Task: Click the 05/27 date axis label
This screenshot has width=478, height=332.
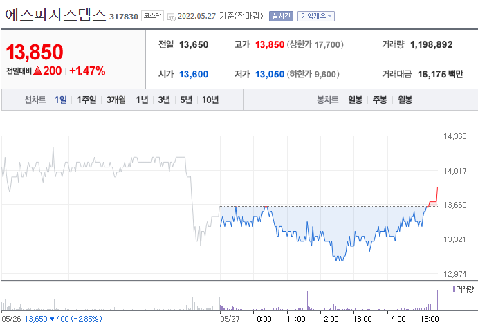Action: [x=230, y=319]
